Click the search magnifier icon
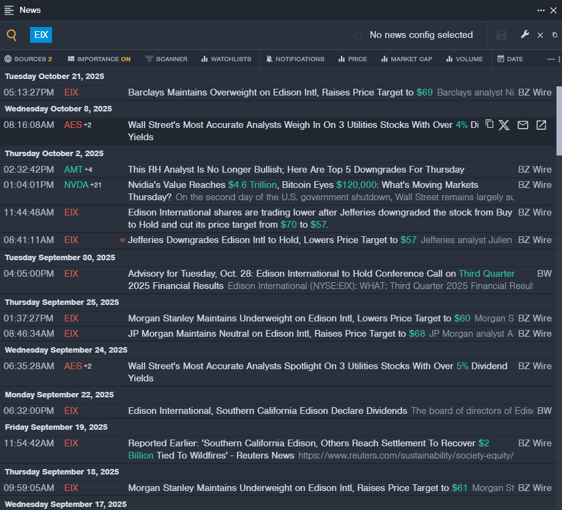The width and height of the screenshot is (562, 510). coord(12,36)
